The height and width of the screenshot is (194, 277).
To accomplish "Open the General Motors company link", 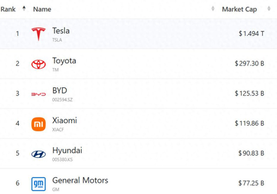I will tap(80, 181).
